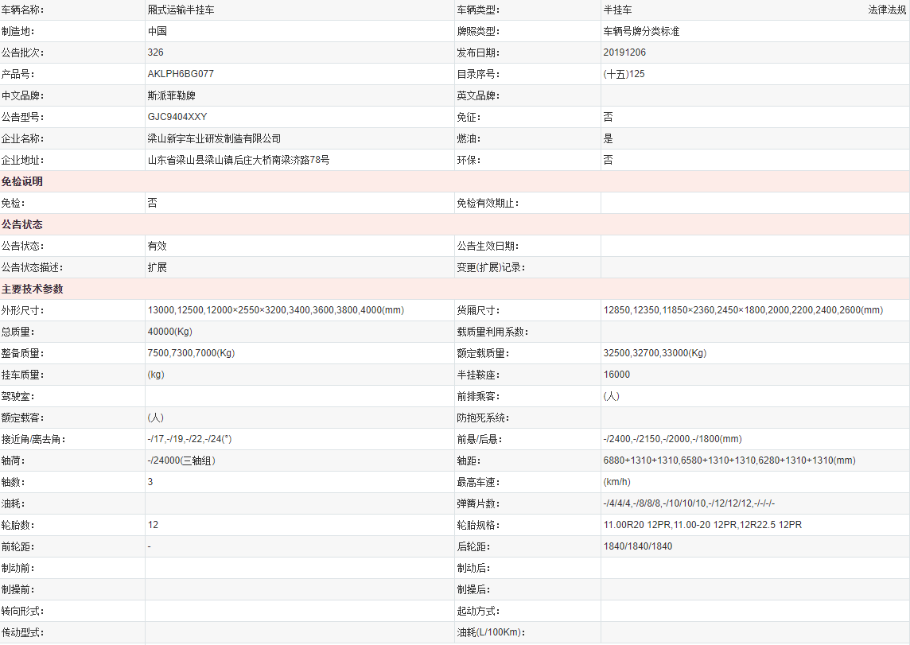
Task: Select the catalog number (十五)125
Action: click(624, 74)
